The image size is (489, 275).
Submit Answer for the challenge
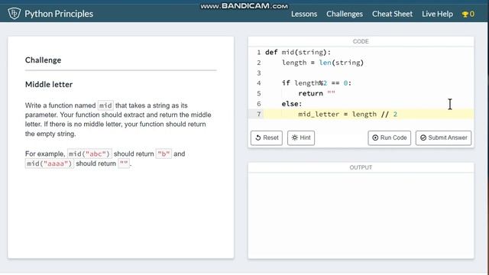[x=443, y=137]
